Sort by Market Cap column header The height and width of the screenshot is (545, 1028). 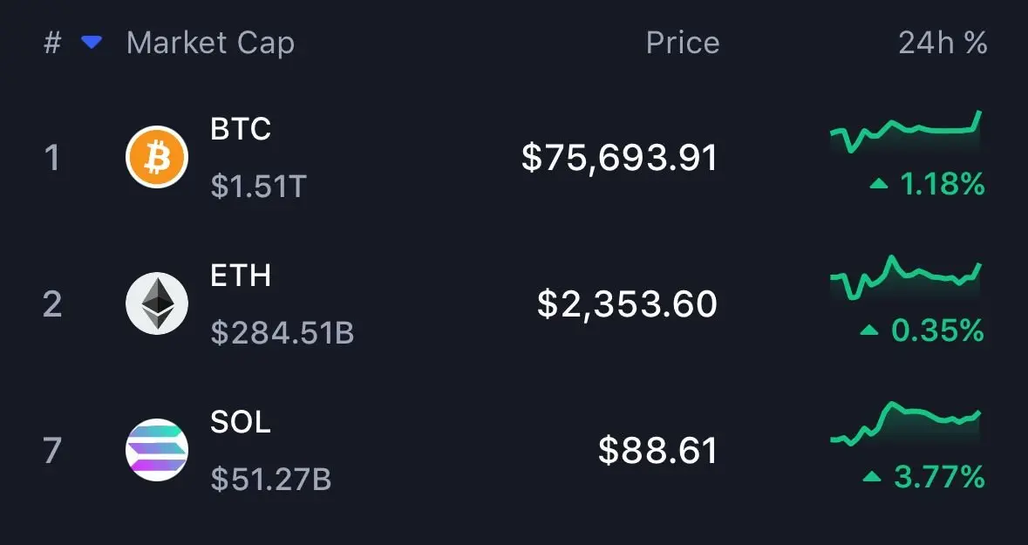click(210, 43)
